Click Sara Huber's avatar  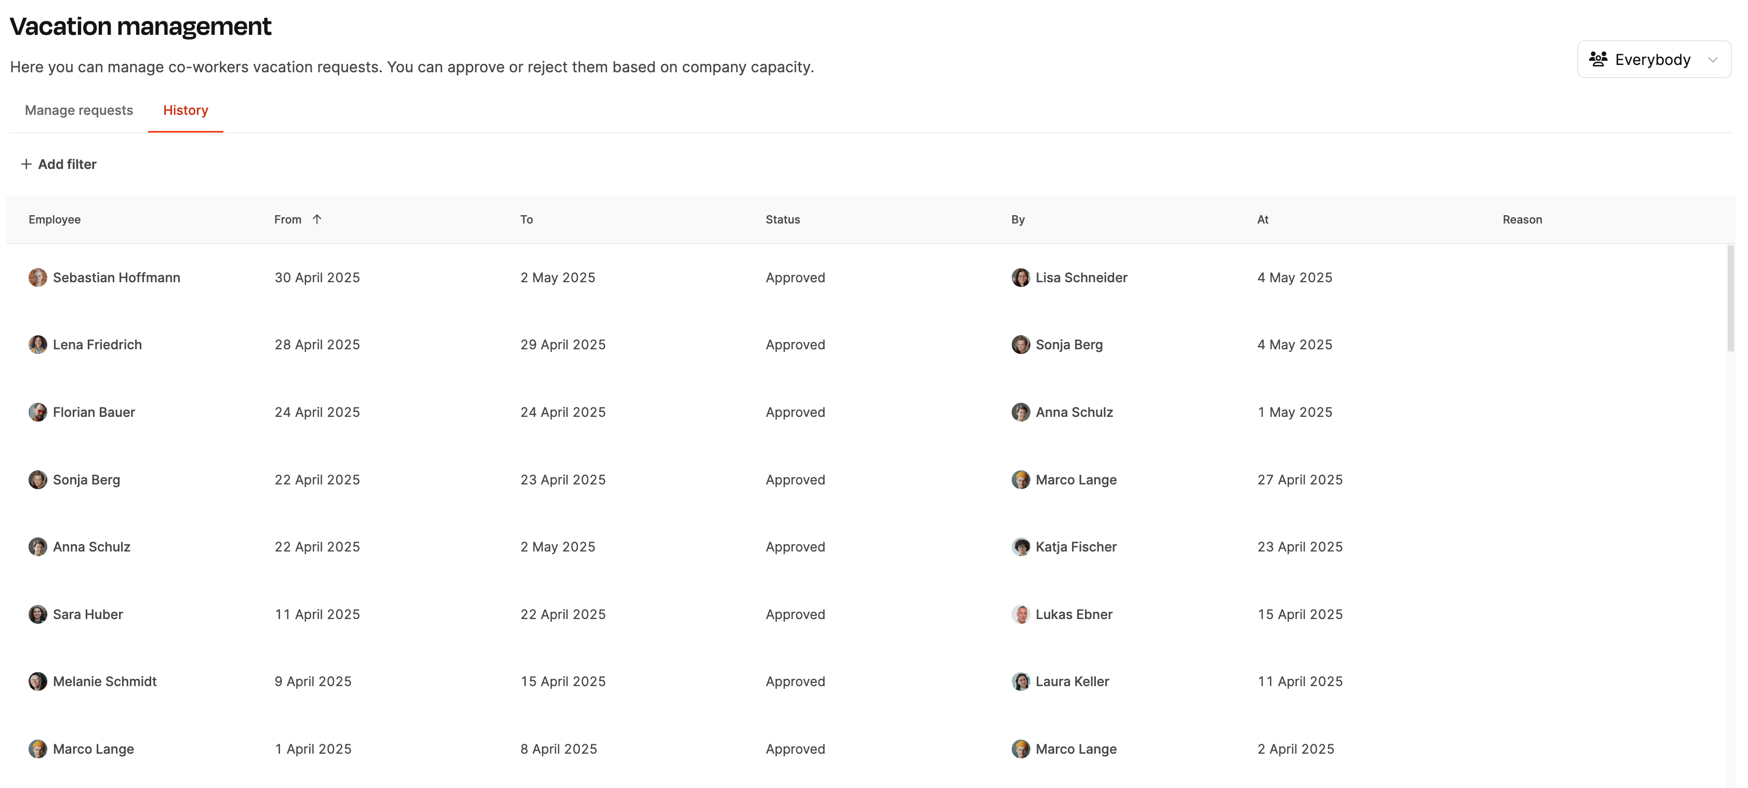point(38,614)
